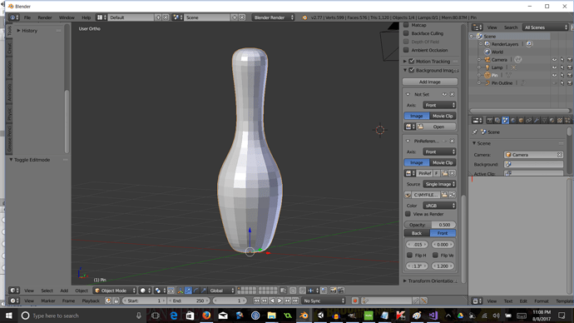
Task: Open the Constraints properties chain icon
Action: tap(528, 120)
